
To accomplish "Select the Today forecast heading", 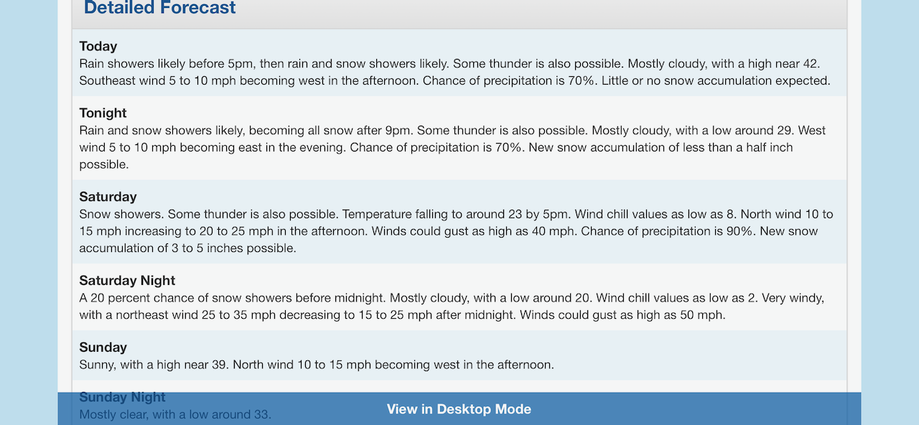I will point(98,46).
